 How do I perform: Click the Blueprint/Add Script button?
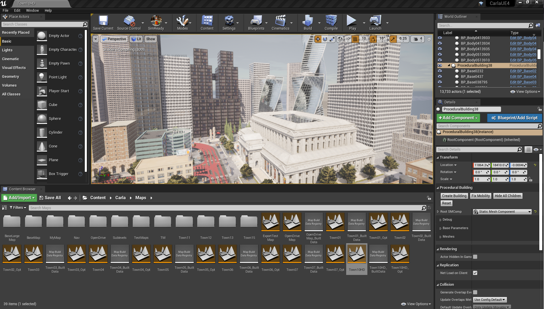(x=515, y=118)
